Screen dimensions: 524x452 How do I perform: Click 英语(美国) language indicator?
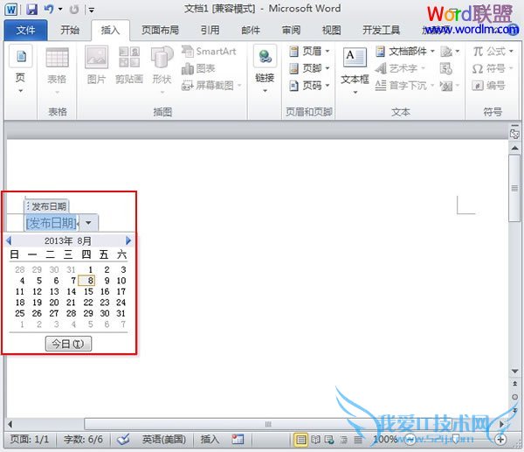[x=164, y=439]
